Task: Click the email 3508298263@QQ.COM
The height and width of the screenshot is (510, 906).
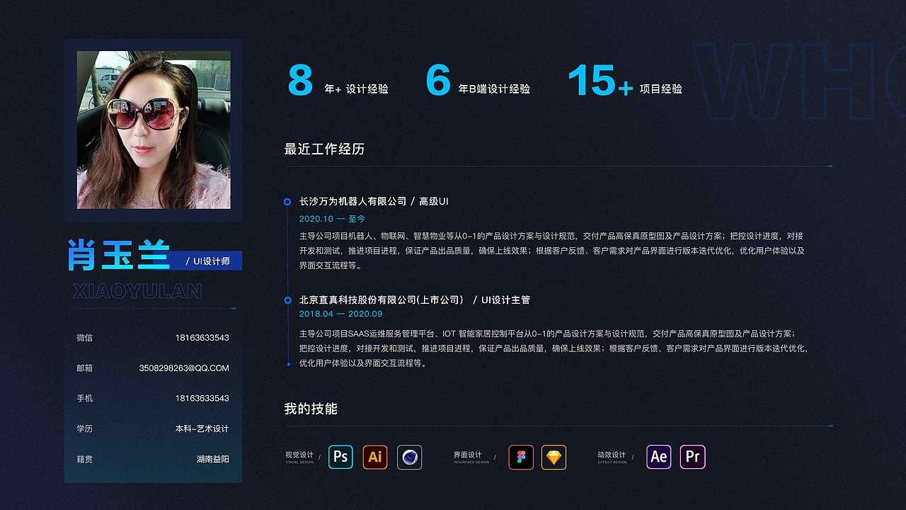Action: (x=184, y=368)
